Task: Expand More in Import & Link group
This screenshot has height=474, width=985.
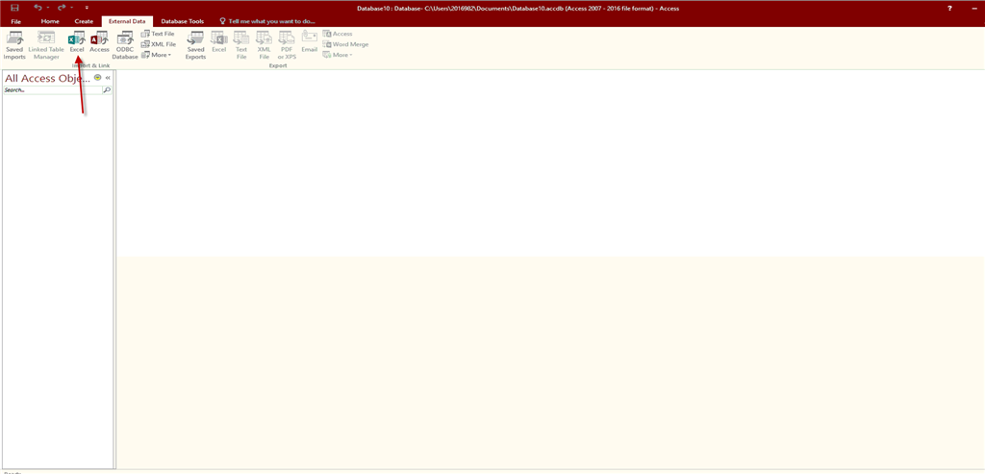Action: 156,55
